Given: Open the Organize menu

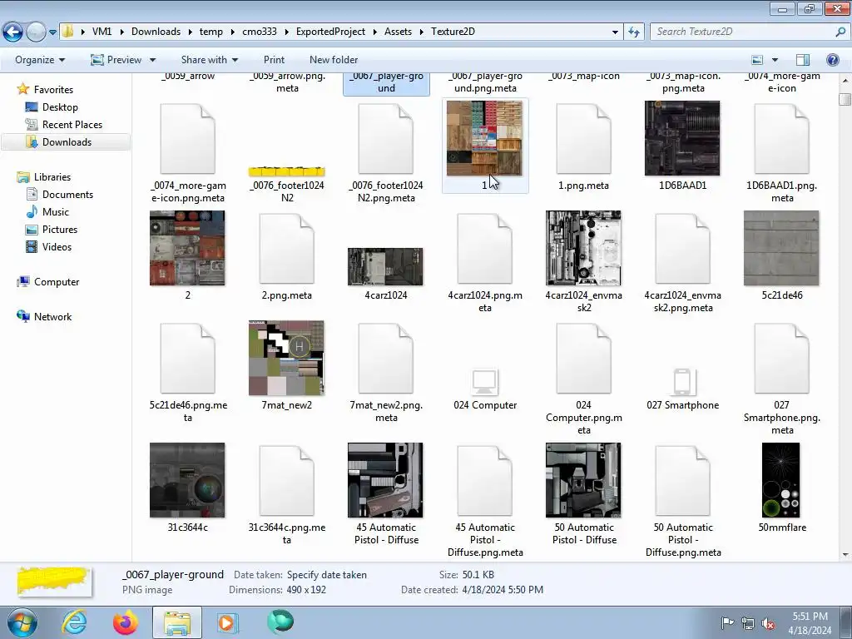Looking at the screenshot, I should point(40,60).
